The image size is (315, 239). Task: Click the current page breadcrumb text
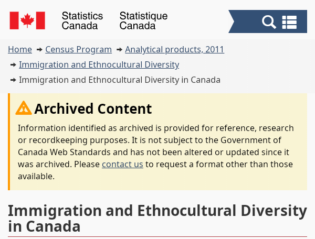pos(120,80)
